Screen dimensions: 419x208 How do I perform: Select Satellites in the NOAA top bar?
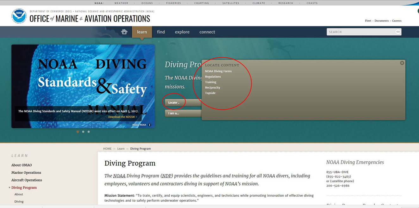point(230,3)
